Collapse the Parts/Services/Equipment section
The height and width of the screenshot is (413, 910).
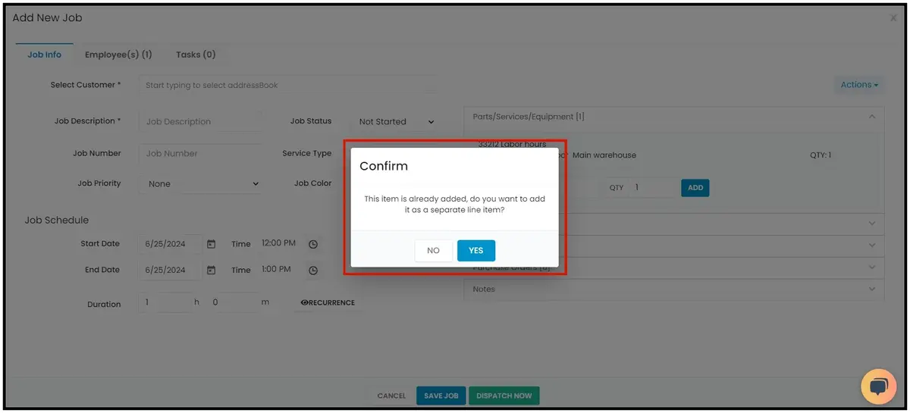click(872, 117)
